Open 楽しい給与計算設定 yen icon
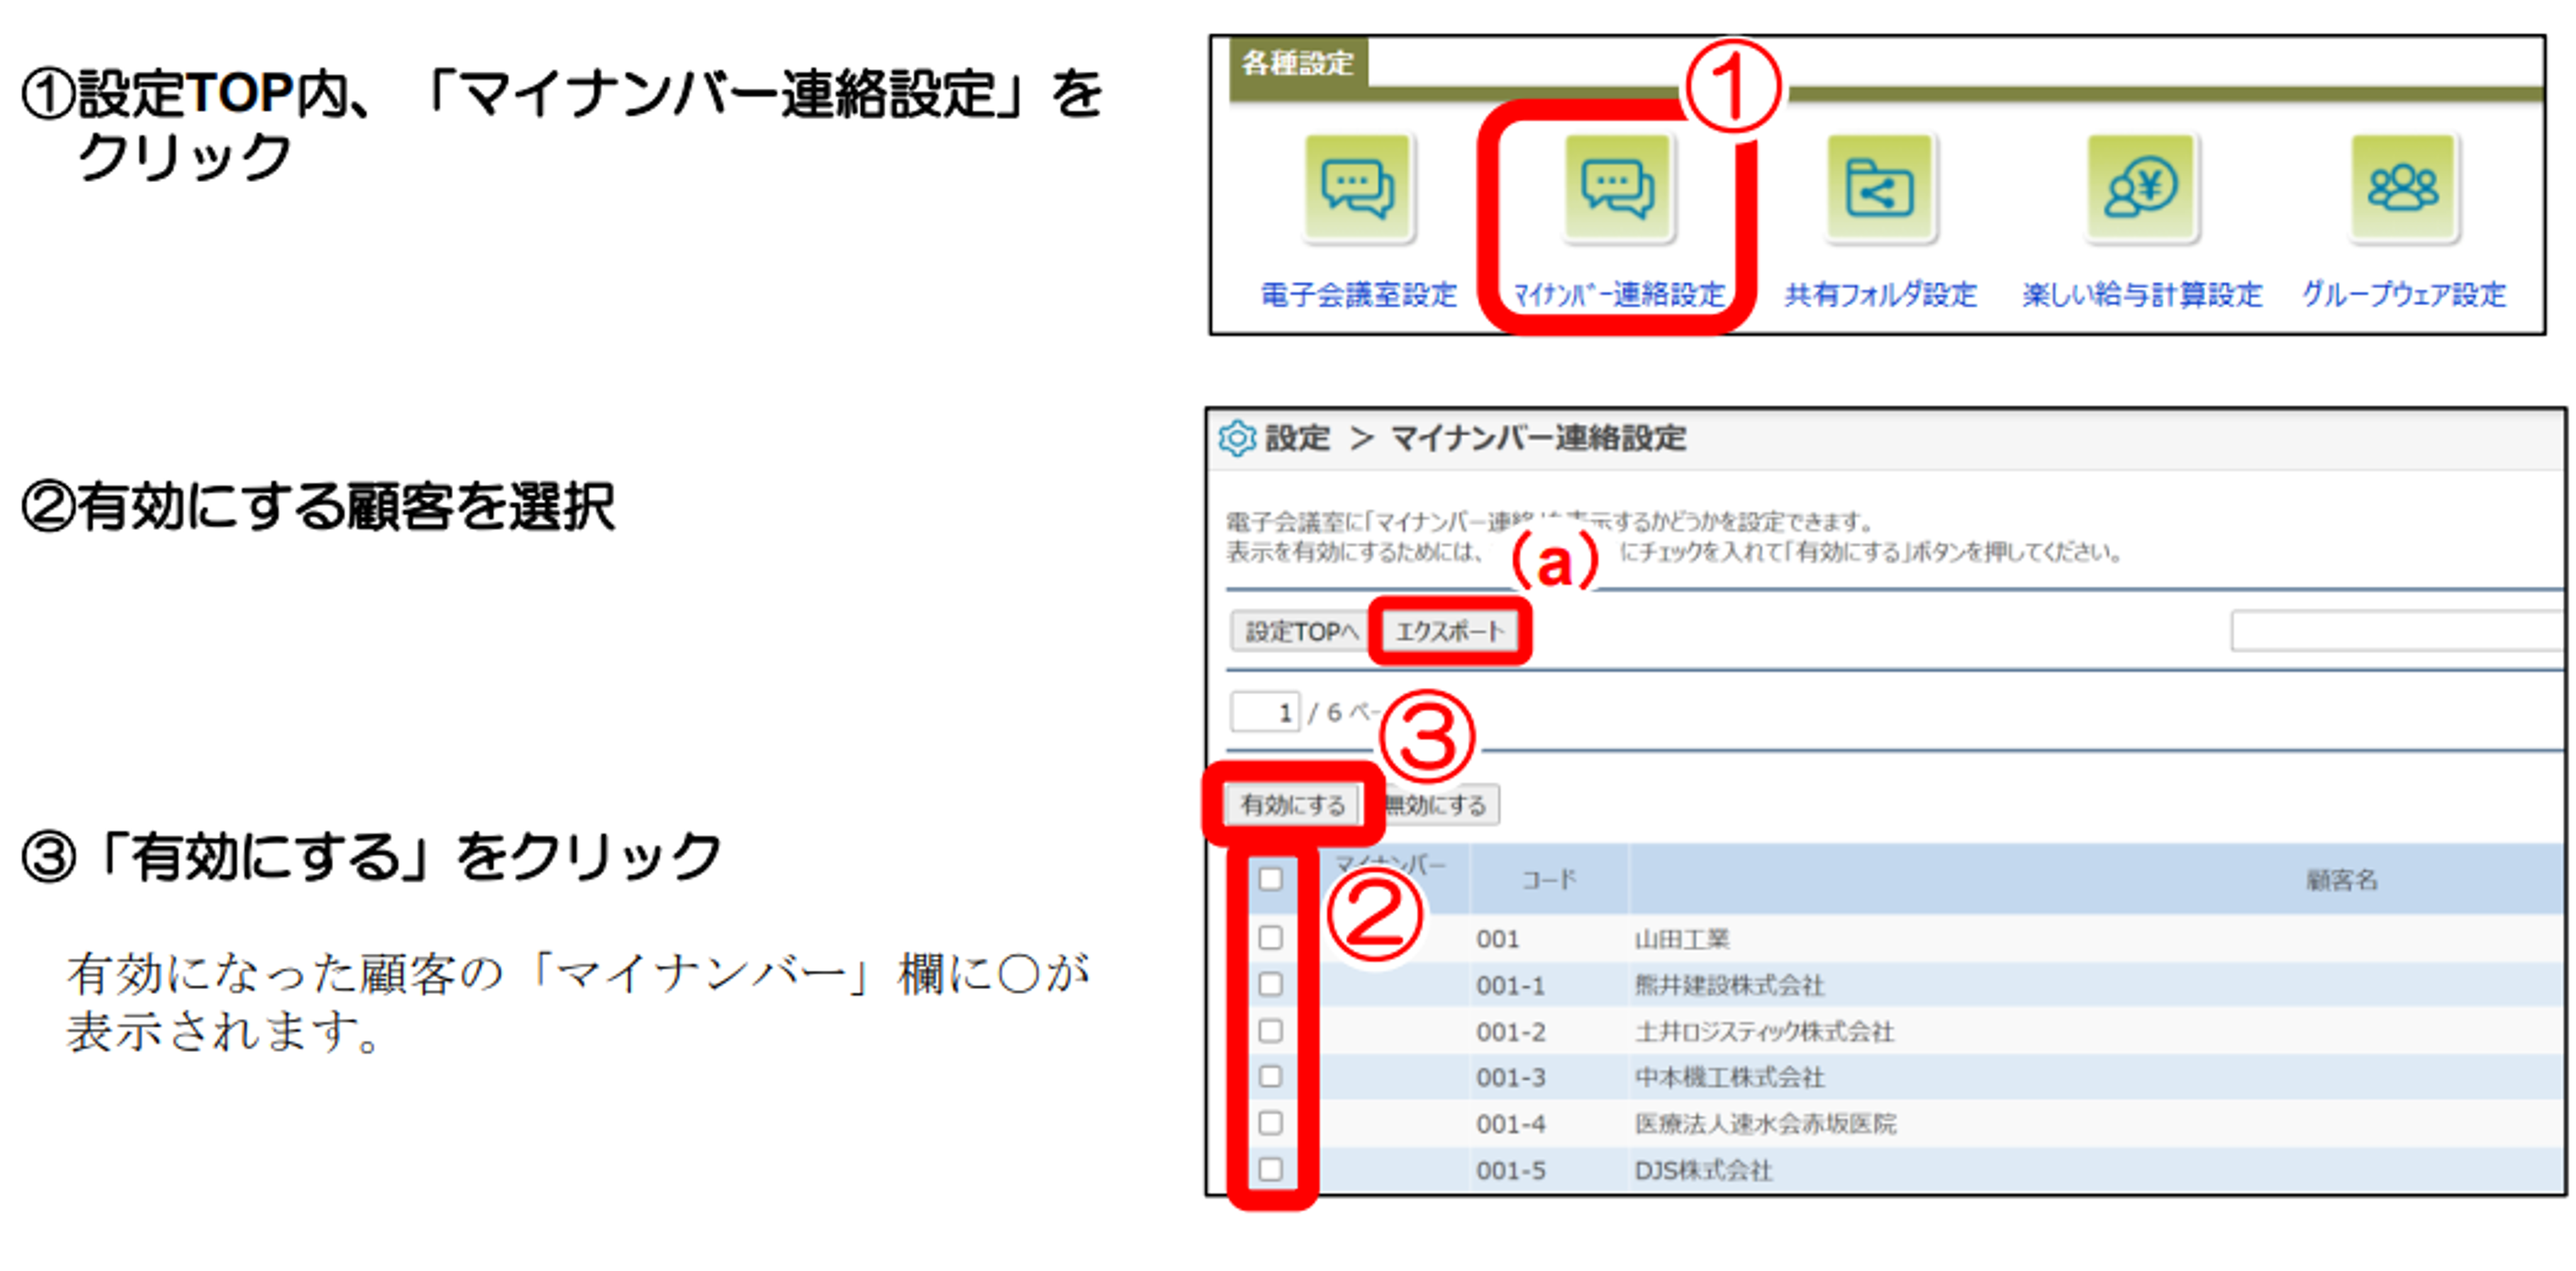 click(x=2140, y=188)
